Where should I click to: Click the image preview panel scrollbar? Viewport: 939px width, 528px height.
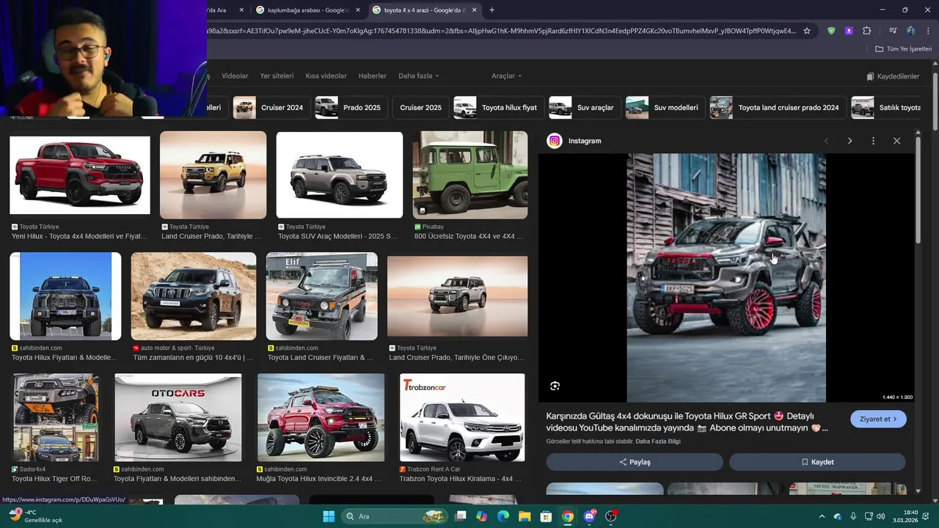pos(918,191)
